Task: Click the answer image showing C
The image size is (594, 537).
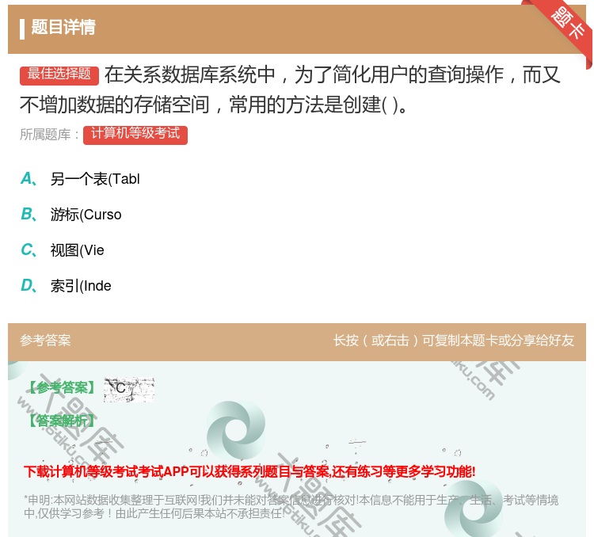Action: pos(129,390)
